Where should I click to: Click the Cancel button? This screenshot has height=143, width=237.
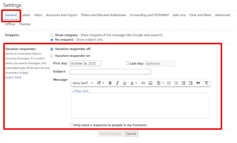pos(131,134)
